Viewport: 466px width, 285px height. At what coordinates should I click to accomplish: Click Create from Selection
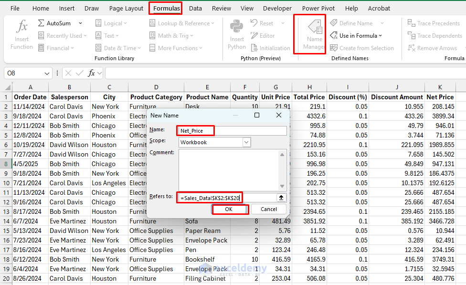(x=362, y=48)
